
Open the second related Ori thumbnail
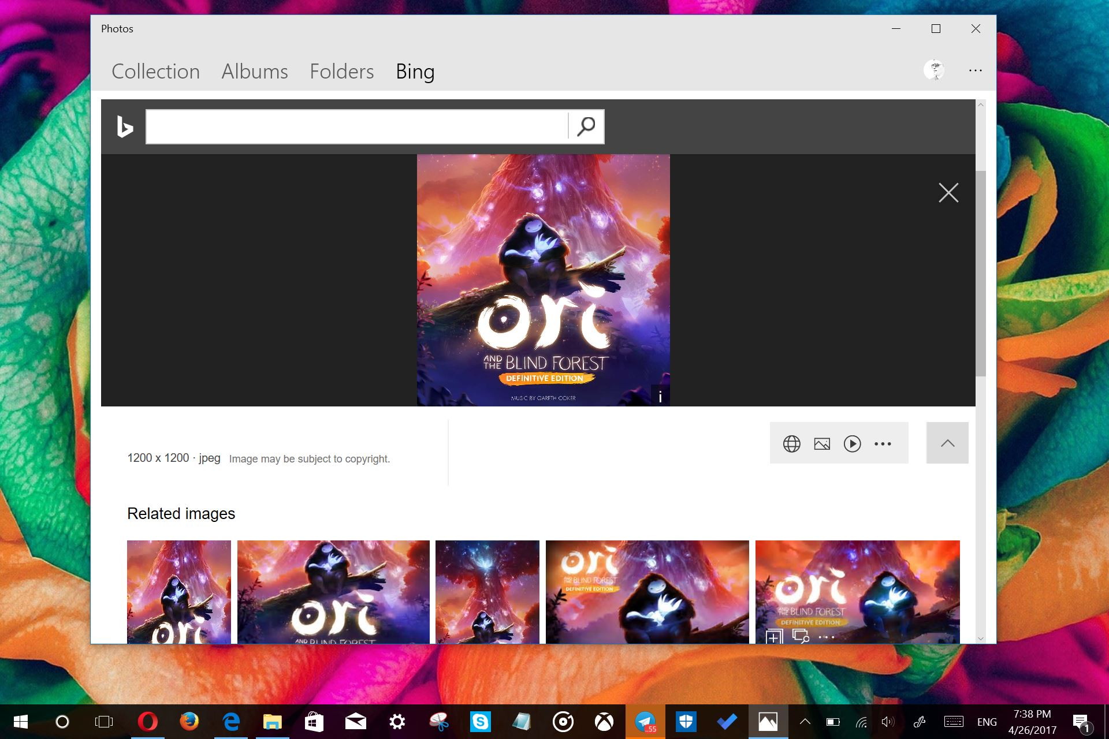point(333,592)
